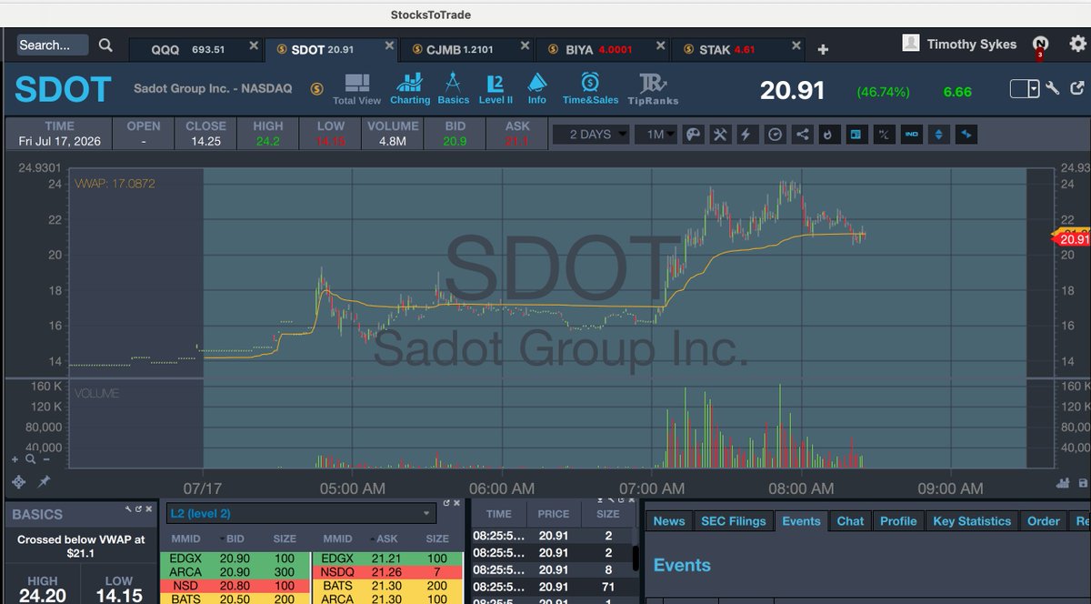Click the crosshair target icon below chart
1091x604 pixels.
pos(18,481)
